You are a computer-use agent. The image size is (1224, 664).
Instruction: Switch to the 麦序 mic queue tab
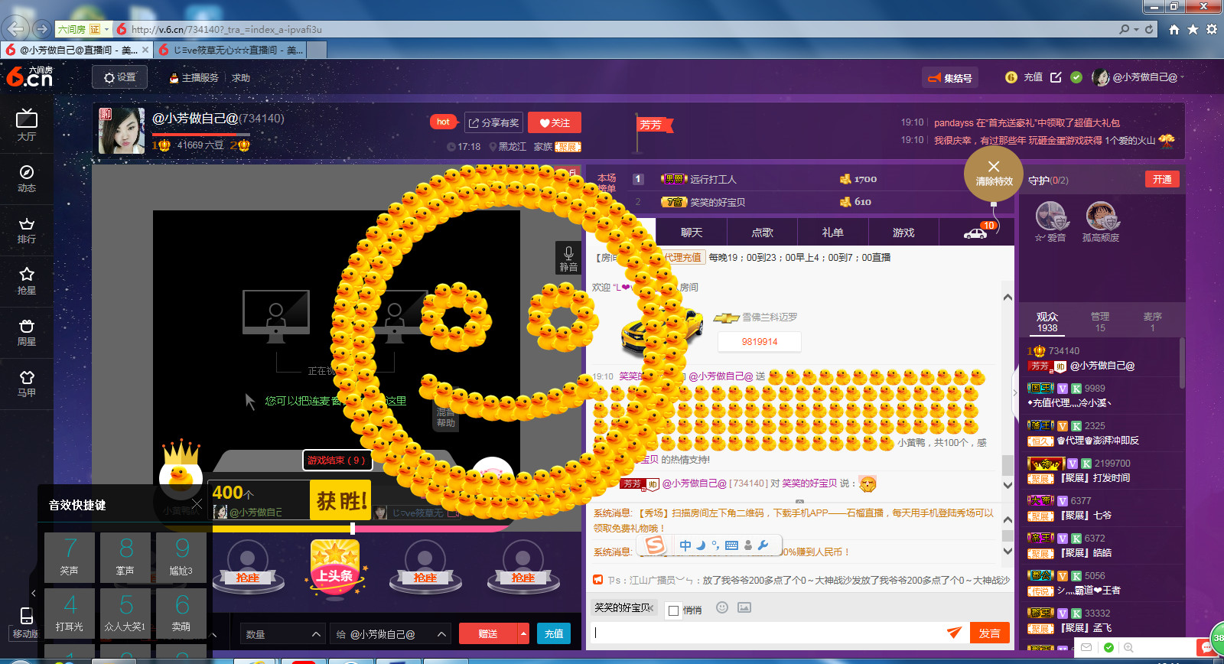1153,321
